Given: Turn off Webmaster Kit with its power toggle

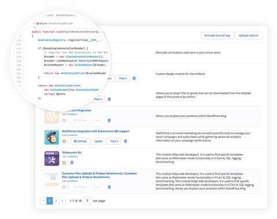Looking at the screenshot, I should [64, 163].
